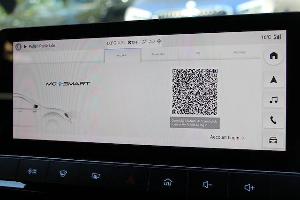300x200 pixels.
Task: Open the Music note icon
Action: tap(273, 100)
